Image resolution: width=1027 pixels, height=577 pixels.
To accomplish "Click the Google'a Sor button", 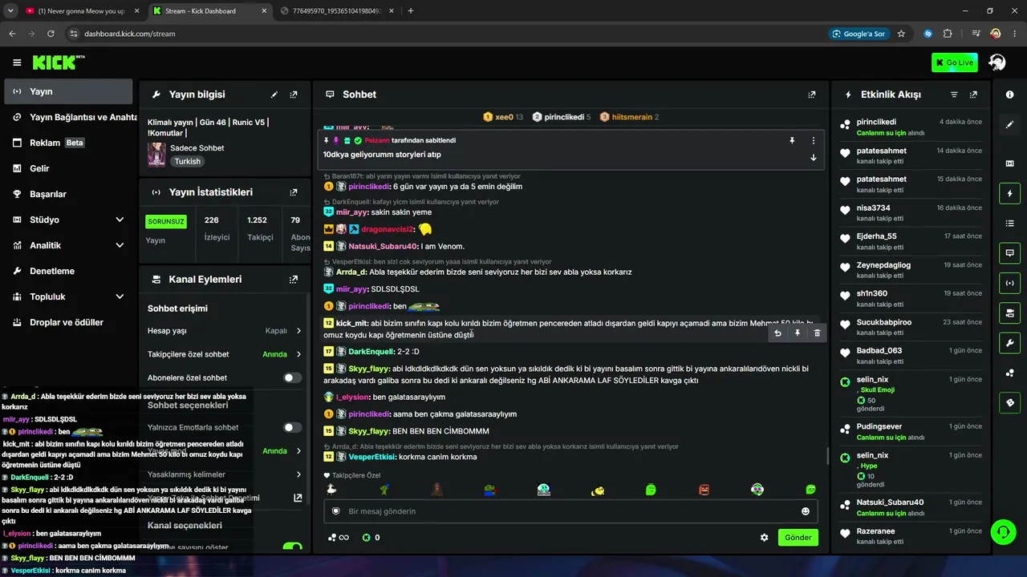I will point(859,34).
